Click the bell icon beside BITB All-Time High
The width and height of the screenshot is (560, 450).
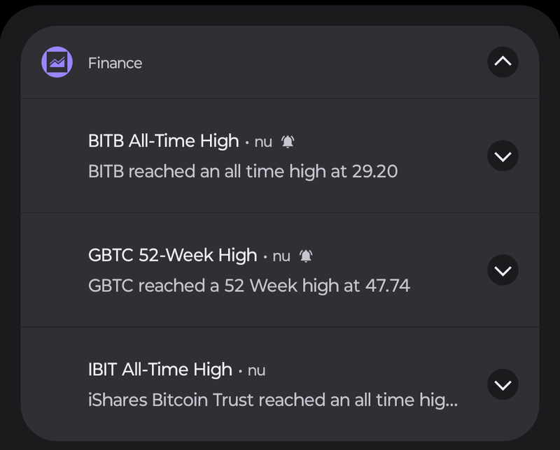click(288, 142)
